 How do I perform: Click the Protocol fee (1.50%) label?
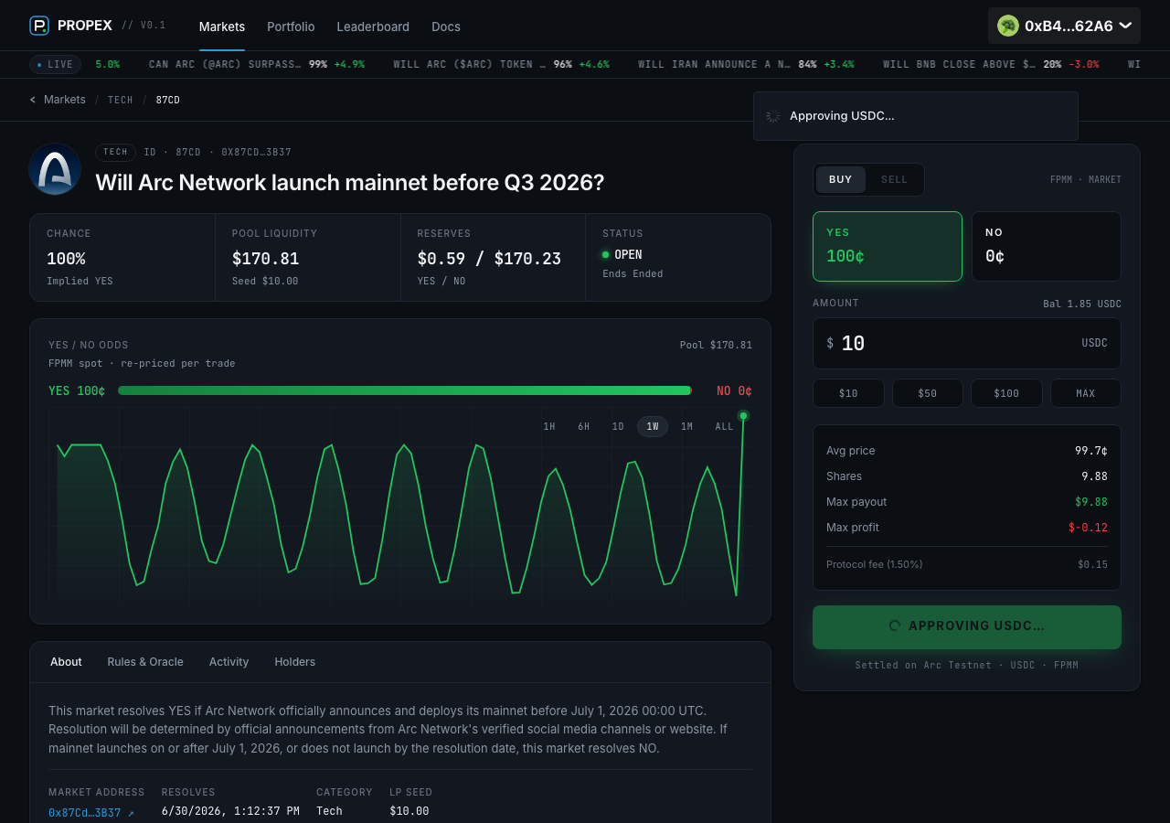pyautogui.click(x=875, y=564)
